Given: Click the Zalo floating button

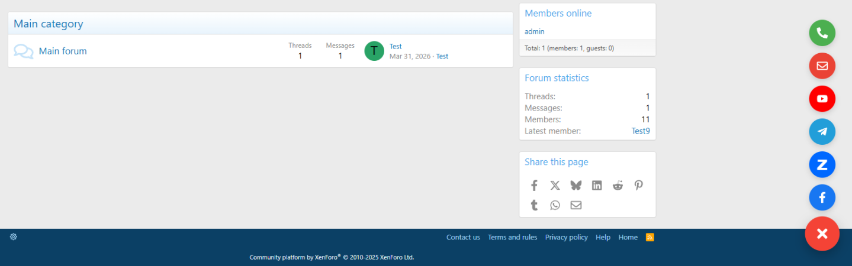Looking at the screenshot, I should [822, 165].
